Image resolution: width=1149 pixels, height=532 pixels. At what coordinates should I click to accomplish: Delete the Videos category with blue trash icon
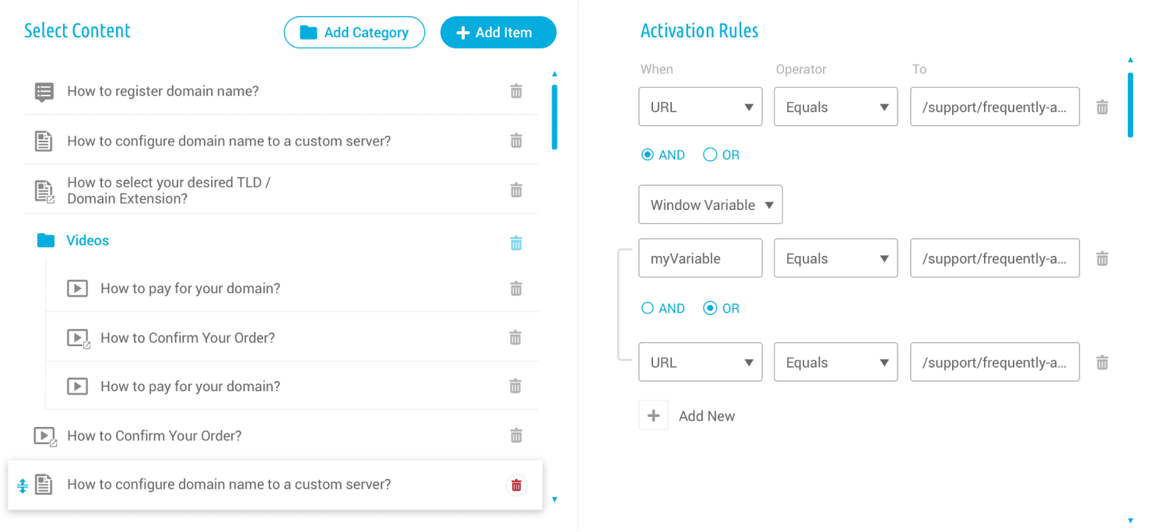[516, 243]
